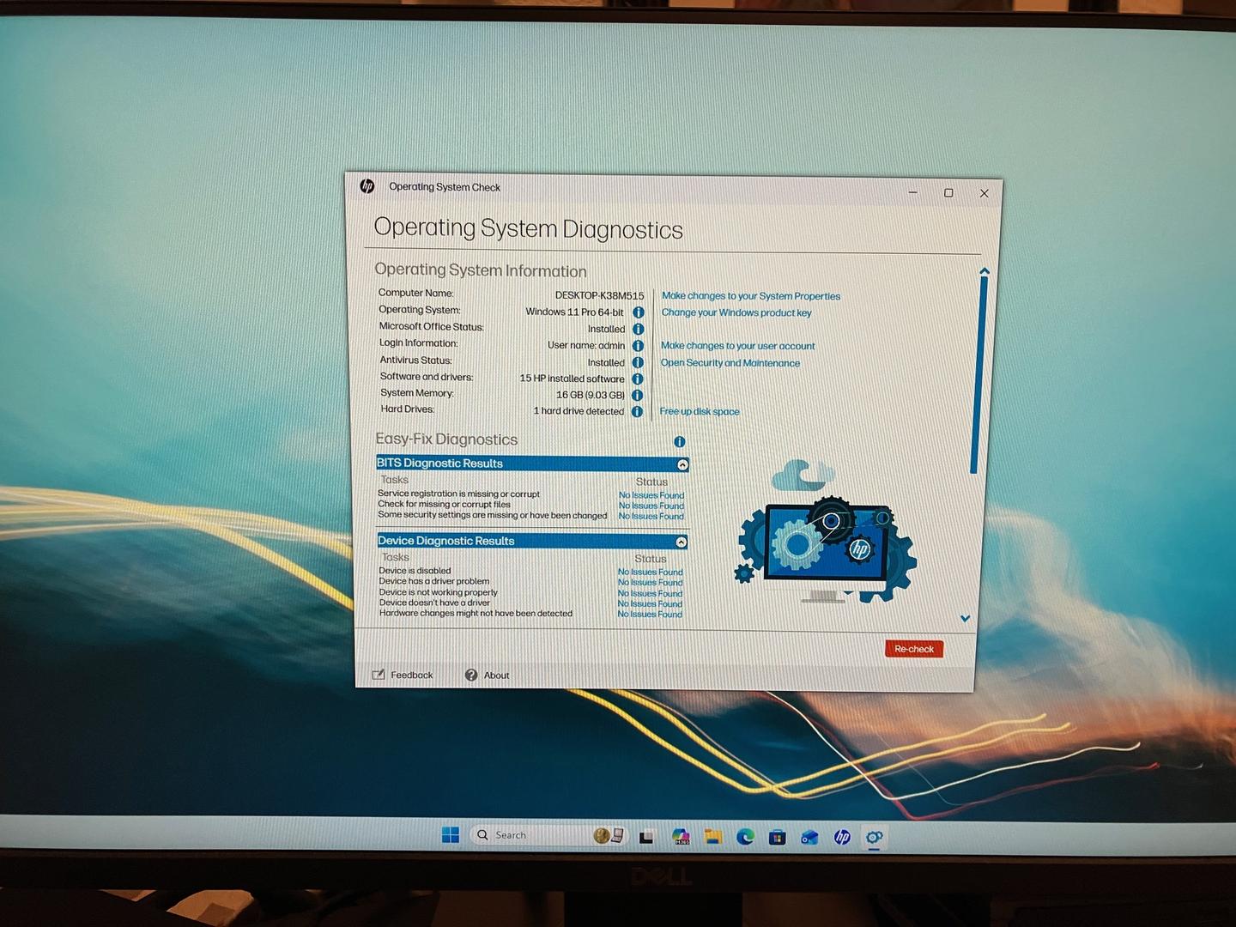Open info icon for Antivirus Status
The image size is (1236, 927).
click(638, 362)
